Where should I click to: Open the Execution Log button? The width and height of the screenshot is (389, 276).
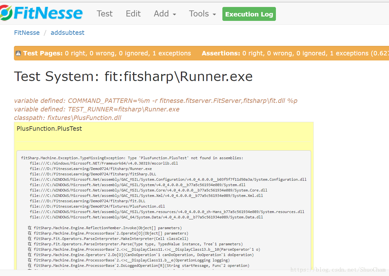pos(249,14)
